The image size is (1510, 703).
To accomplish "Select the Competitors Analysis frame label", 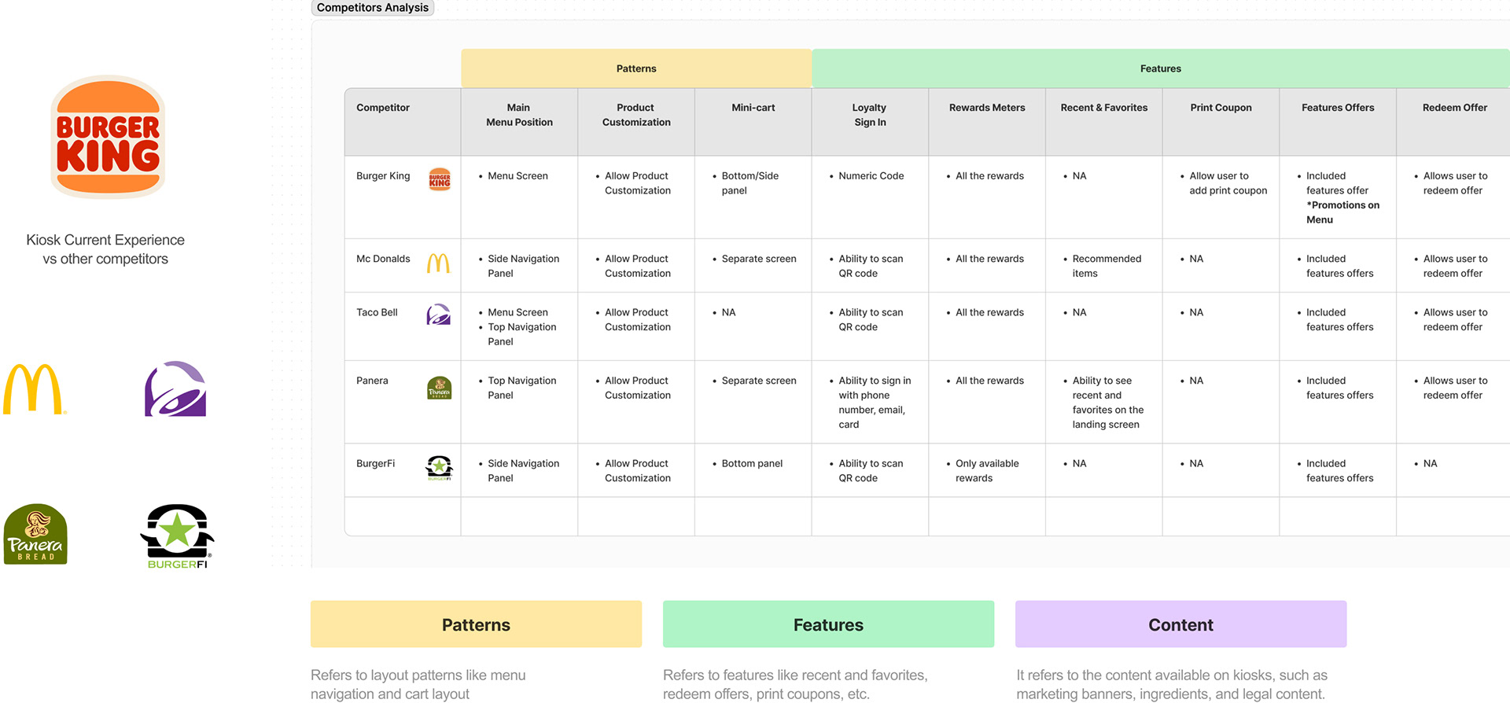I will [x=373, y=8].
